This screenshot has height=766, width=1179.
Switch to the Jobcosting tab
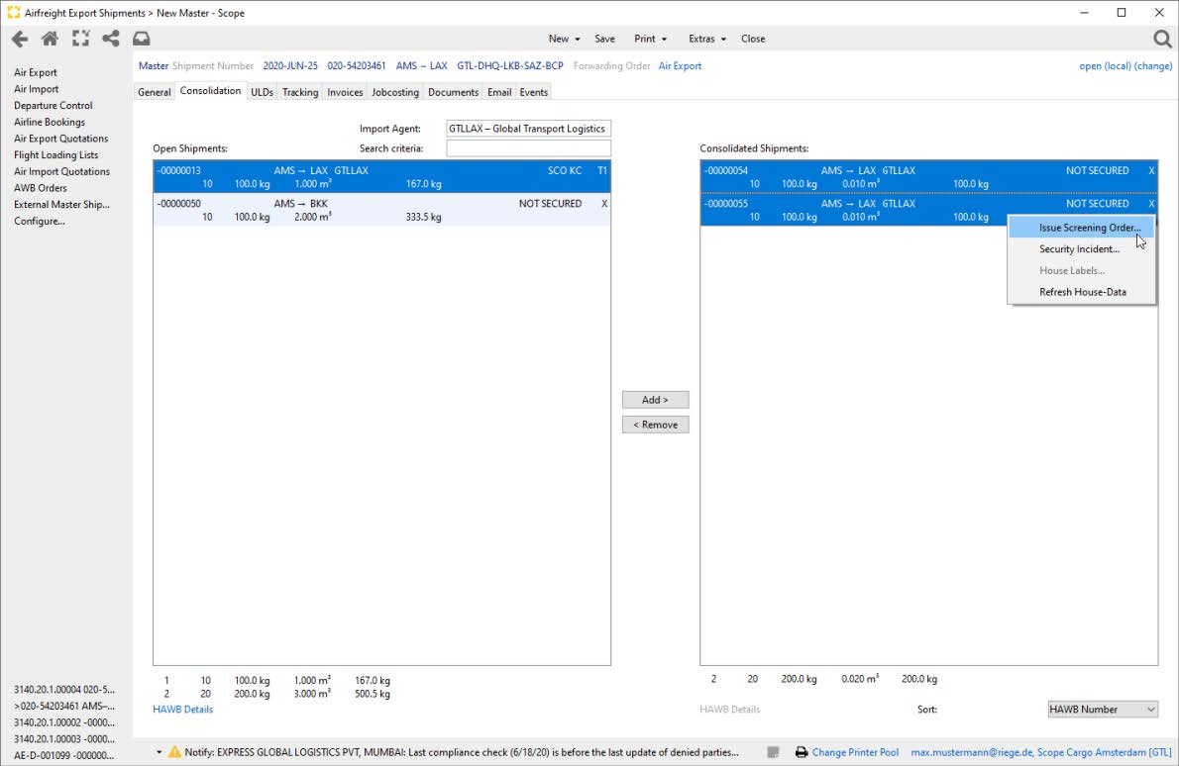click(395, 92)
